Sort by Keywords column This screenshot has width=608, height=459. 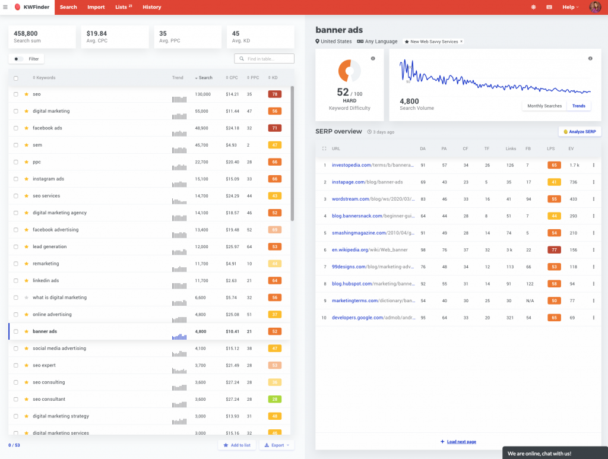point(44,78)
